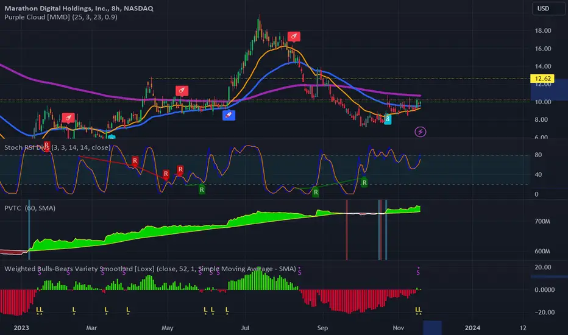568x335 pixels.
Task: Click the leftmost purple S marker in January
Action: click(x=40, y=272)
